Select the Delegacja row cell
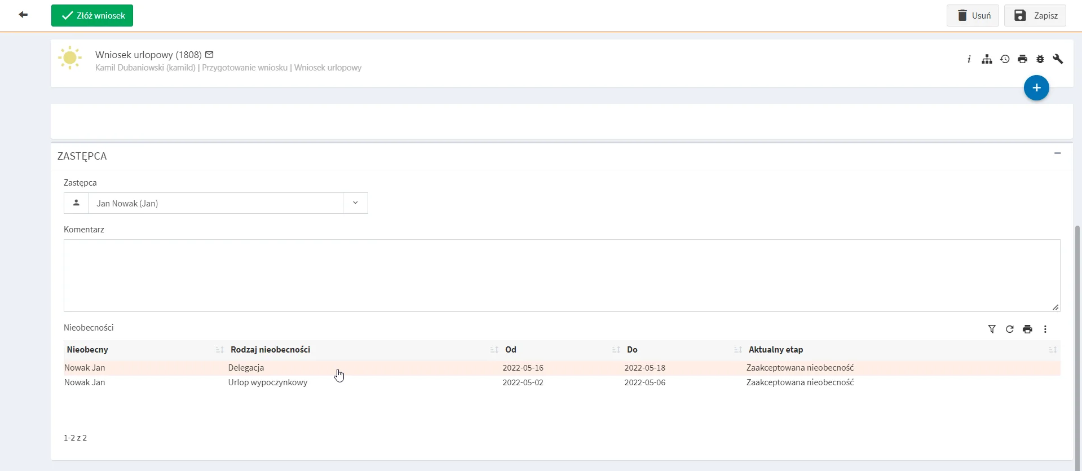This screenshot has width=1082, height=471. [x=246, y=368]
